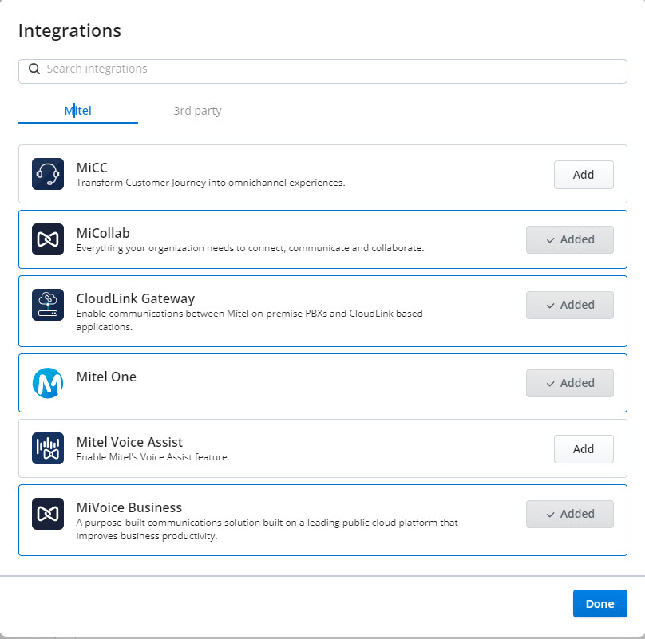Click the search magnifier icon
645x639 pixels.
34,69
